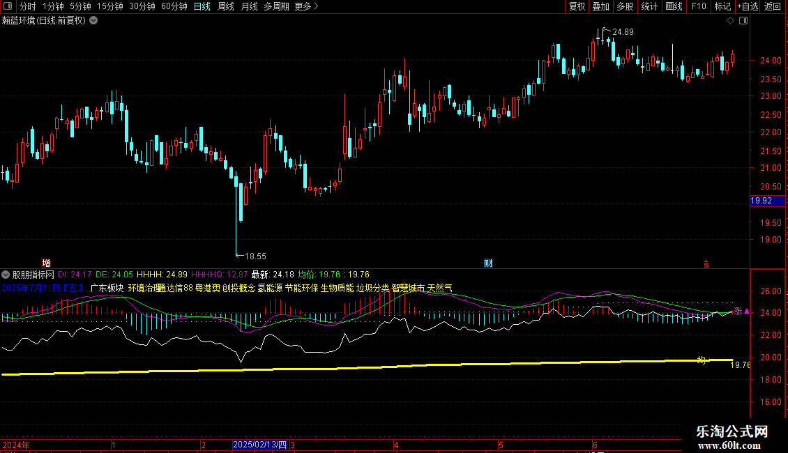
Task: Click the 股朋指标网 indicator name
Action: click(x=33, y=275)
